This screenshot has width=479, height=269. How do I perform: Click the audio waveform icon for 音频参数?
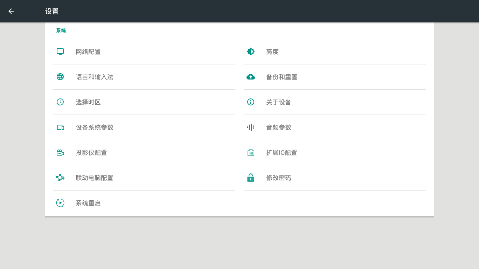[x=251, y=127]
